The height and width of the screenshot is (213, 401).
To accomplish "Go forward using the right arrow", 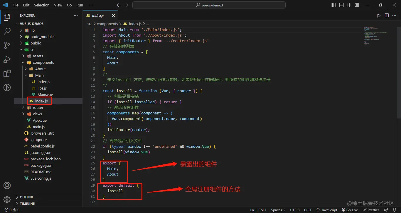I will [x=126, y=5].
